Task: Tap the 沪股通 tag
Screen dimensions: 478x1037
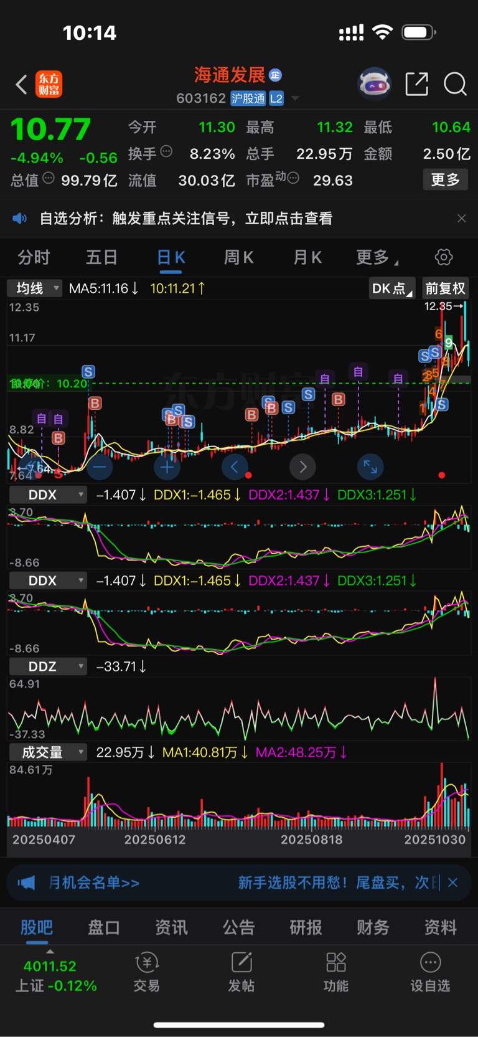Action: point(248,98)
